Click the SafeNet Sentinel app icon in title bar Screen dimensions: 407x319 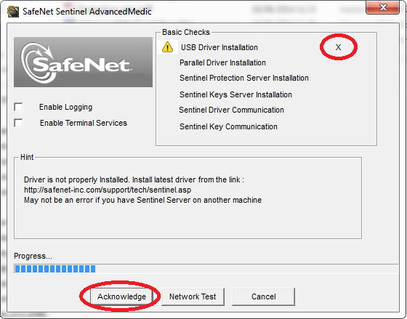(x=13, y=12)
